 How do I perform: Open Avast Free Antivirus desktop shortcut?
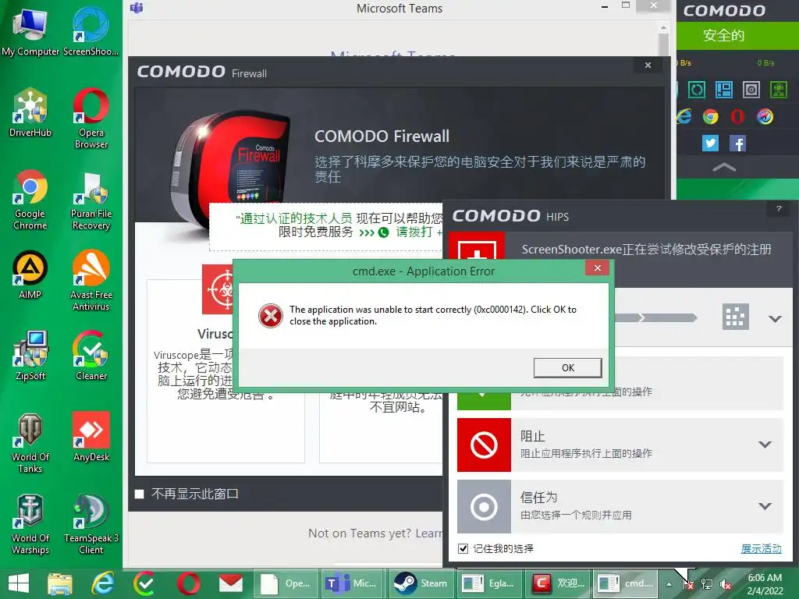click(91, 280)
